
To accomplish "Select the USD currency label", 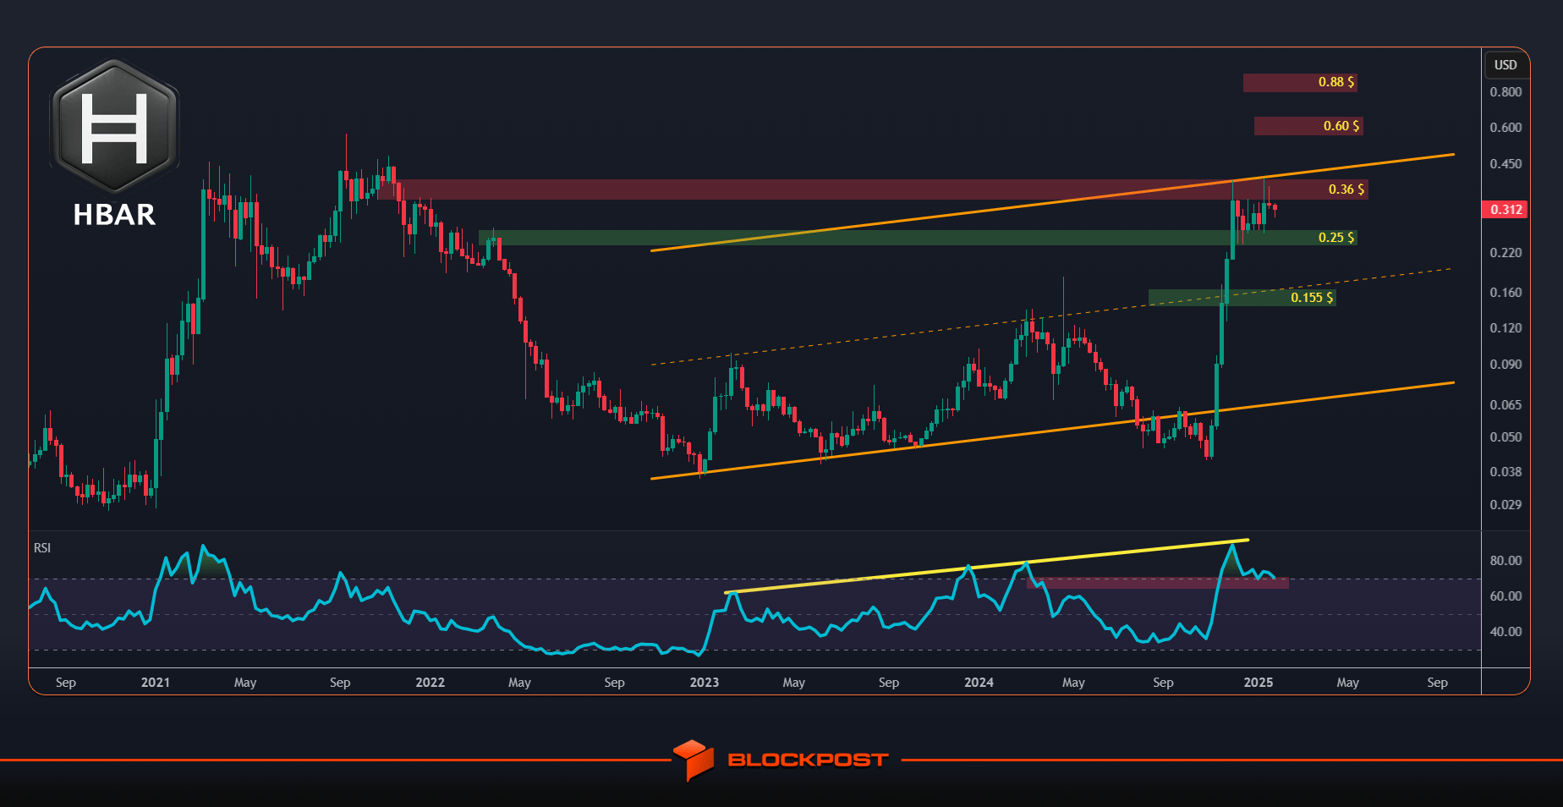I will pos(1505,65).
